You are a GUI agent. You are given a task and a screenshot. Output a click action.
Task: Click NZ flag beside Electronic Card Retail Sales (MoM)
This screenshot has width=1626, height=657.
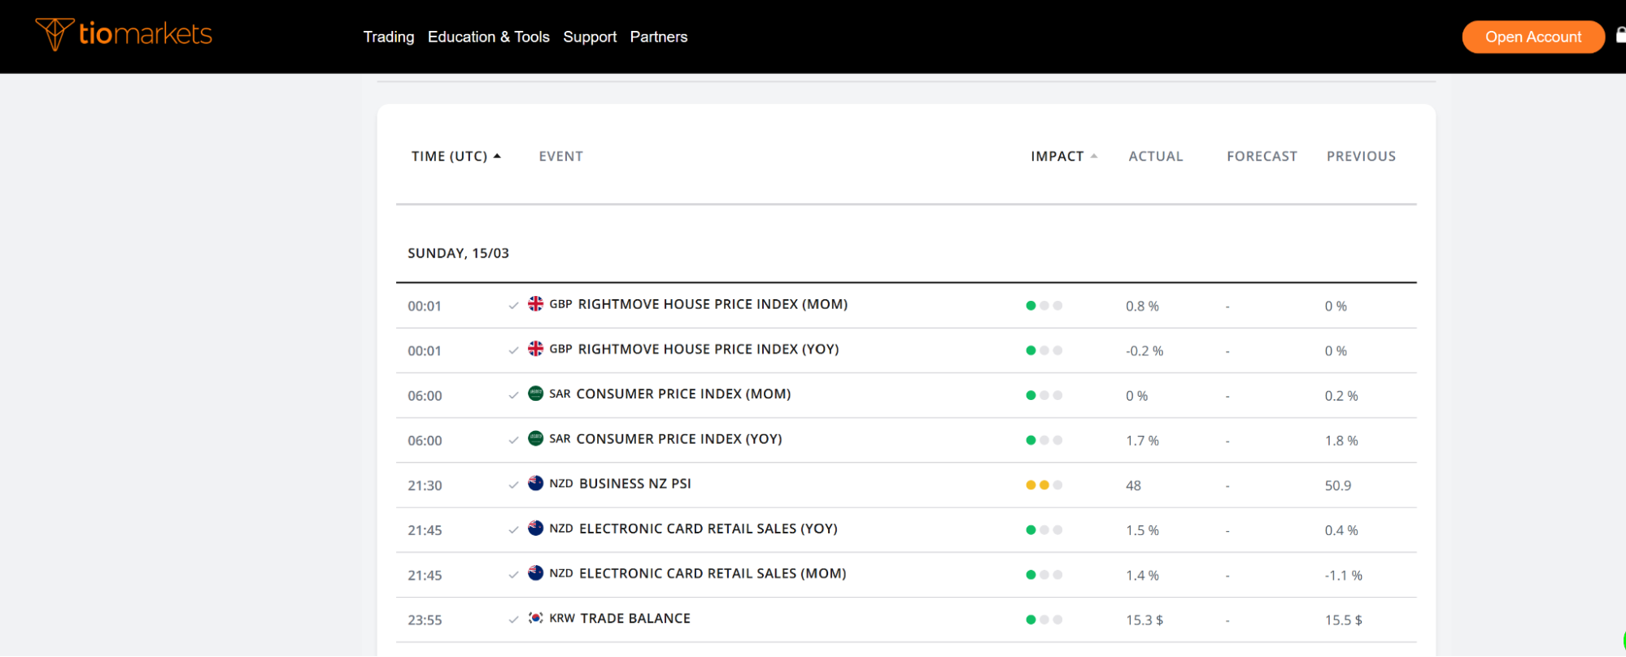535,573
